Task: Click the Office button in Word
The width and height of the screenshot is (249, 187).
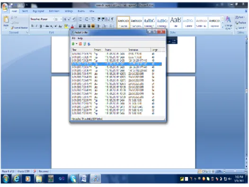Action: coord(5,7)
